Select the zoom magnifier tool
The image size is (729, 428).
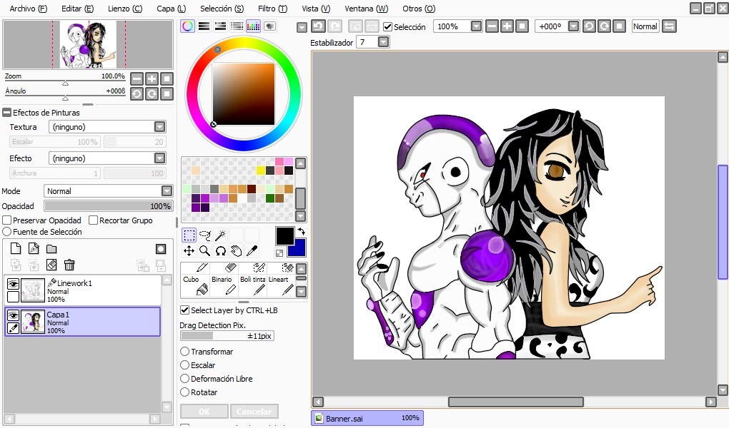pos(204,251)
